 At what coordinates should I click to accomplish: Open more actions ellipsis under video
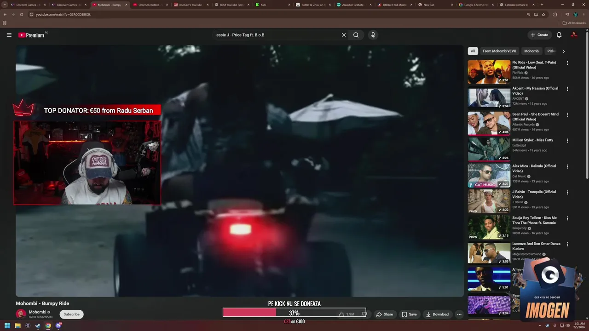point(459,314)
